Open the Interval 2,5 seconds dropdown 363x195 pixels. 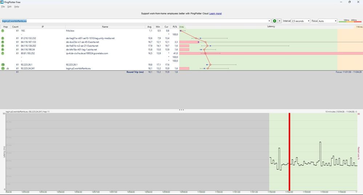(301, 21)
